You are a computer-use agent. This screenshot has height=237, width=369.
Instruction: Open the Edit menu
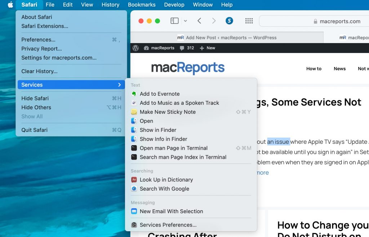pyautogui.click(x=68, y=5)
